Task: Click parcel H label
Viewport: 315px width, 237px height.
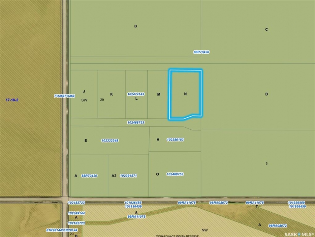Action: (x=158, y=140)
